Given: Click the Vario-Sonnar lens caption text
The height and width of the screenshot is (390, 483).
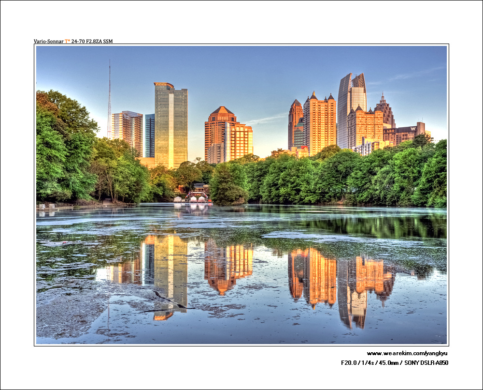Looking at the screenshot, I should (x=49, y=41).
